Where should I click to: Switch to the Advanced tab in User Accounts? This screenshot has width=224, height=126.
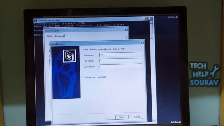[x=59, y=36]
